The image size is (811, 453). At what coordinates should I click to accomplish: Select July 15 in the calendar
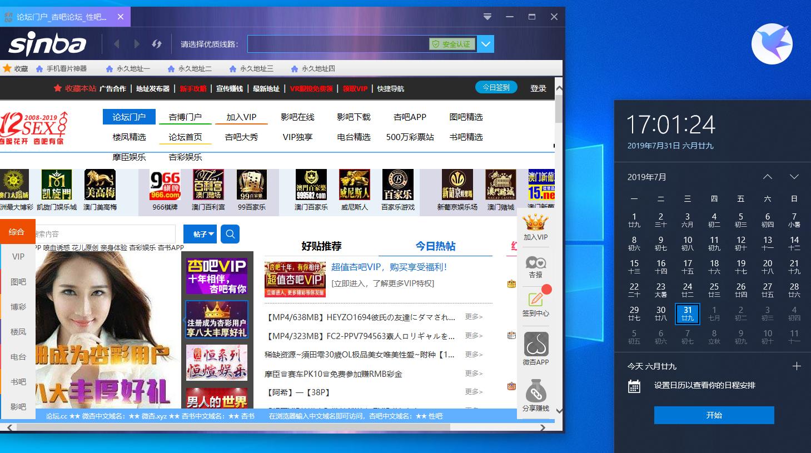pos(634,267)
